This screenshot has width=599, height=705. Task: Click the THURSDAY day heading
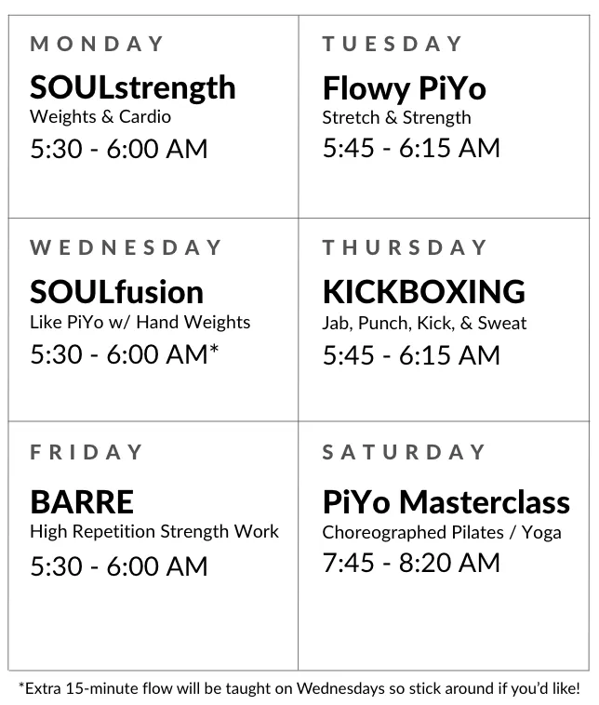click(x=405, y=247)
